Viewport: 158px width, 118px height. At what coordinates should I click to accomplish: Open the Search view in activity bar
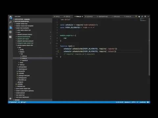pyautogui.click(x=11, y=22)
